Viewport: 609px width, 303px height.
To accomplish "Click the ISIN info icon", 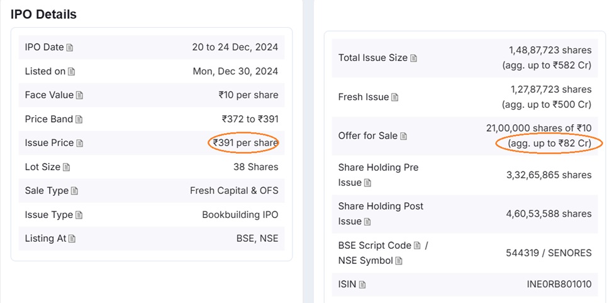I will 362,285.
